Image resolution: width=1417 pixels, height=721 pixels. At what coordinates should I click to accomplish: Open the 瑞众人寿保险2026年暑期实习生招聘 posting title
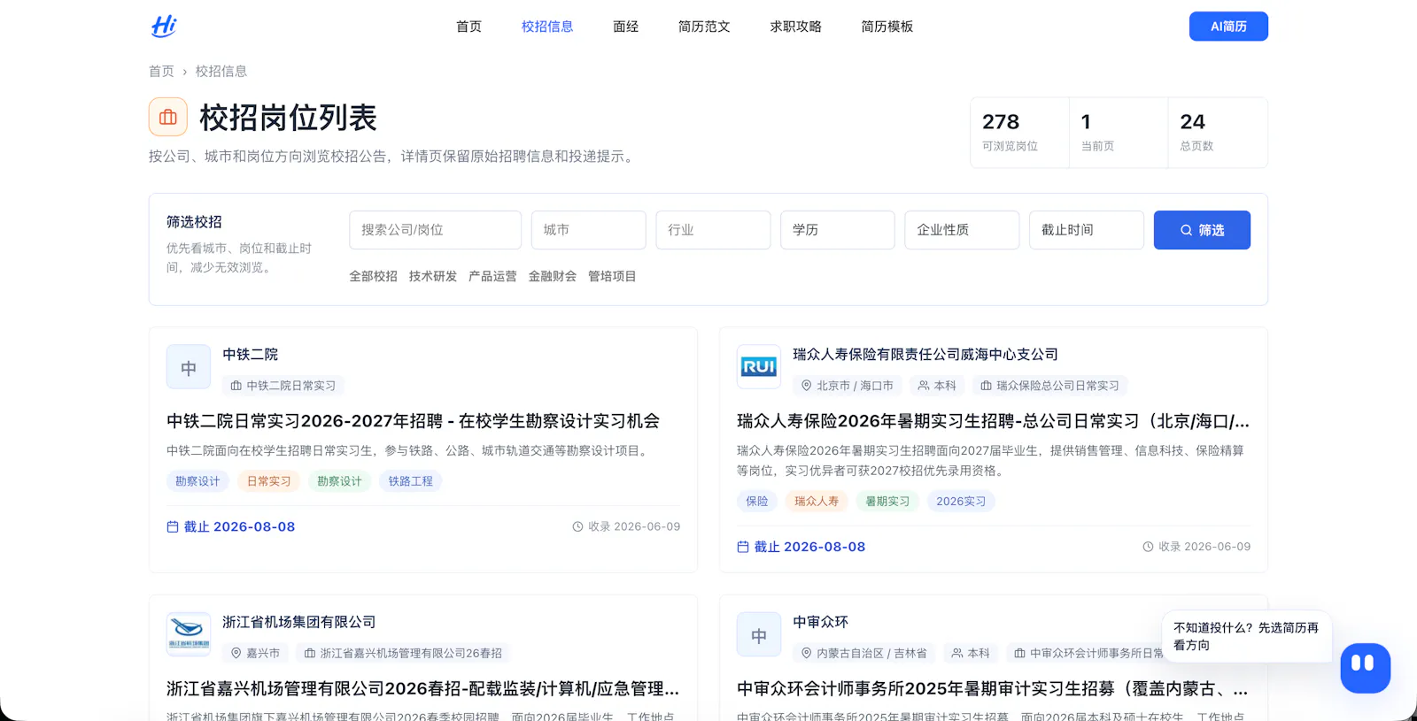pyautogui.click(x=993, y=421)
